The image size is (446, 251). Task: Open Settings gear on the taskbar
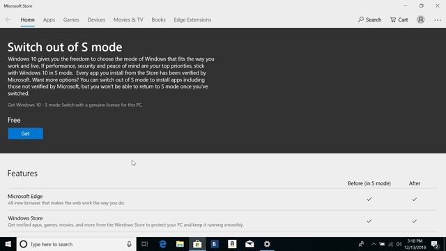[x=267, y=244]
